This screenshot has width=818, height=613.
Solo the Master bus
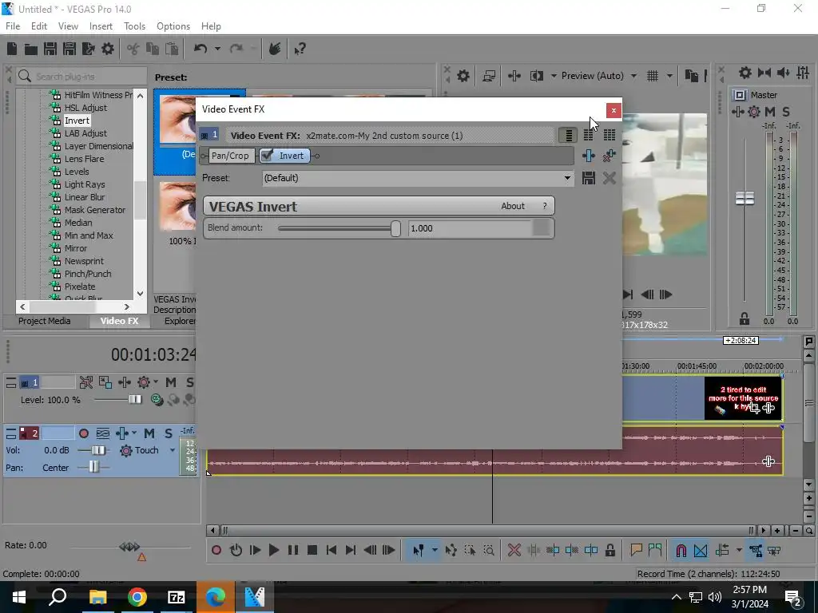coord(786,112)
